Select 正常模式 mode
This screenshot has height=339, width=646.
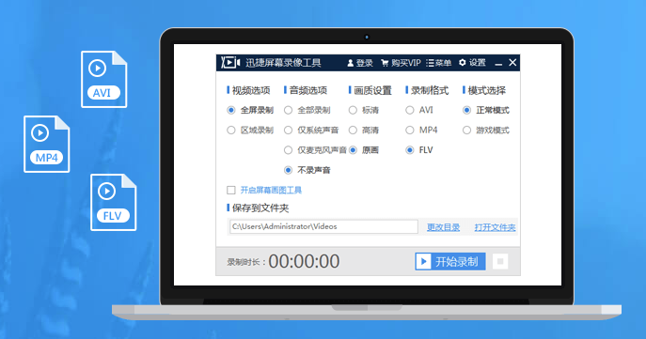tap(466, 110)
